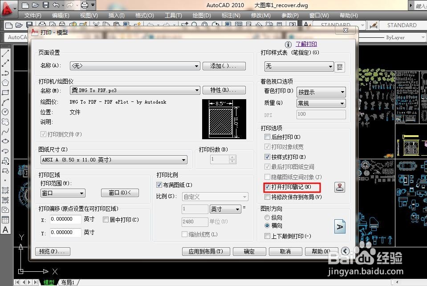Switch to 模型 tab
The width and height of the screenshot is (427, 286).
pos(49,283)
